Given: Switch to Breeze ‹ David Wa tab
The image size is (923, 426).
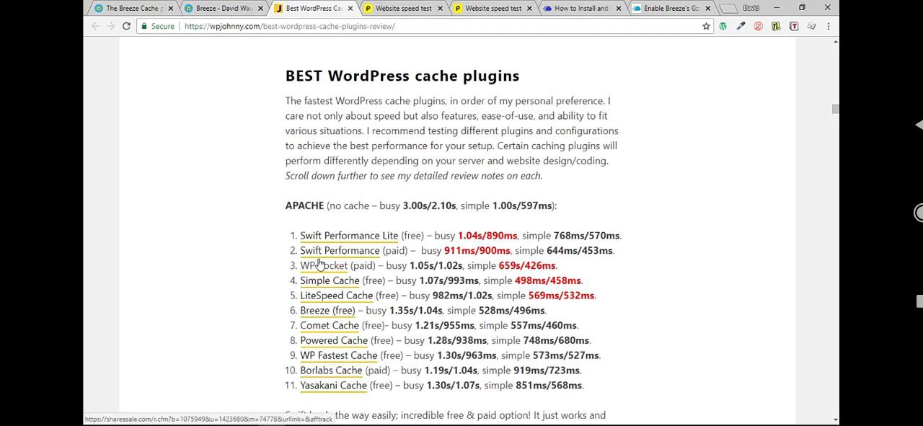Looking at the screenshot, I should point(224,9).
